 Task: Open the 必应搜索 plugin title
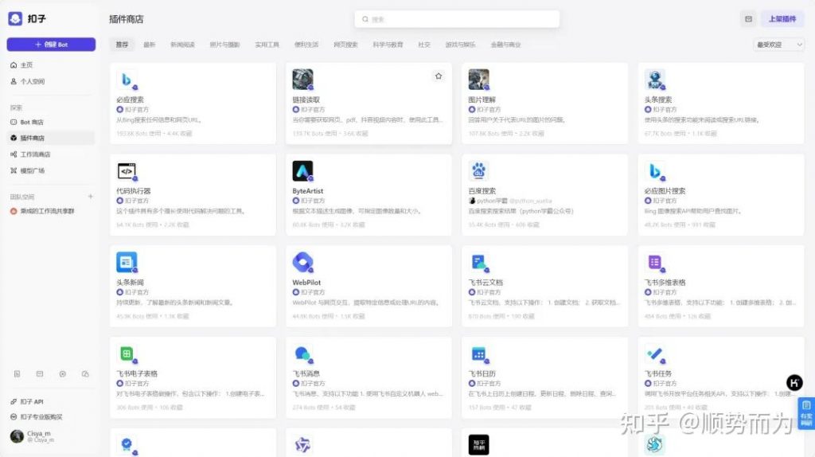[x=130, y=100]
